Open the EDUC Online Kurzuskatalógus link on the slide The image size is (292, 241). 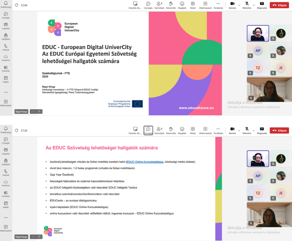click(145, 162)
